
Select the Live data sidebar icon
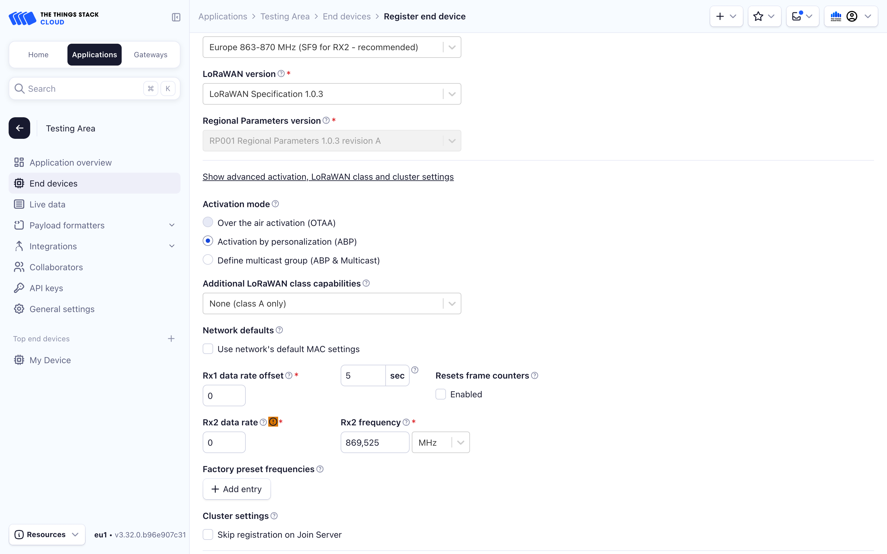pyautogui.click(x=19, y=204)
